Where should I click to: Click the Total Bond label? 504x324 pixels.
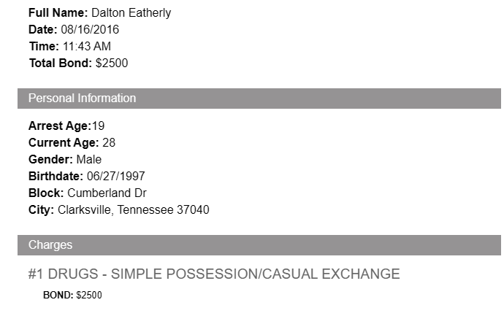pyautogui.click(x=60, y=63)
